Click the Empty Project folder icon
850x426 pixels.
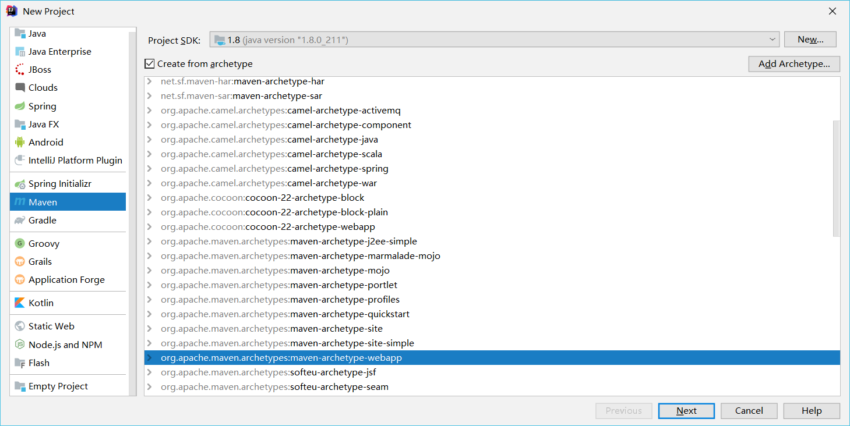(x=20, y=386)
